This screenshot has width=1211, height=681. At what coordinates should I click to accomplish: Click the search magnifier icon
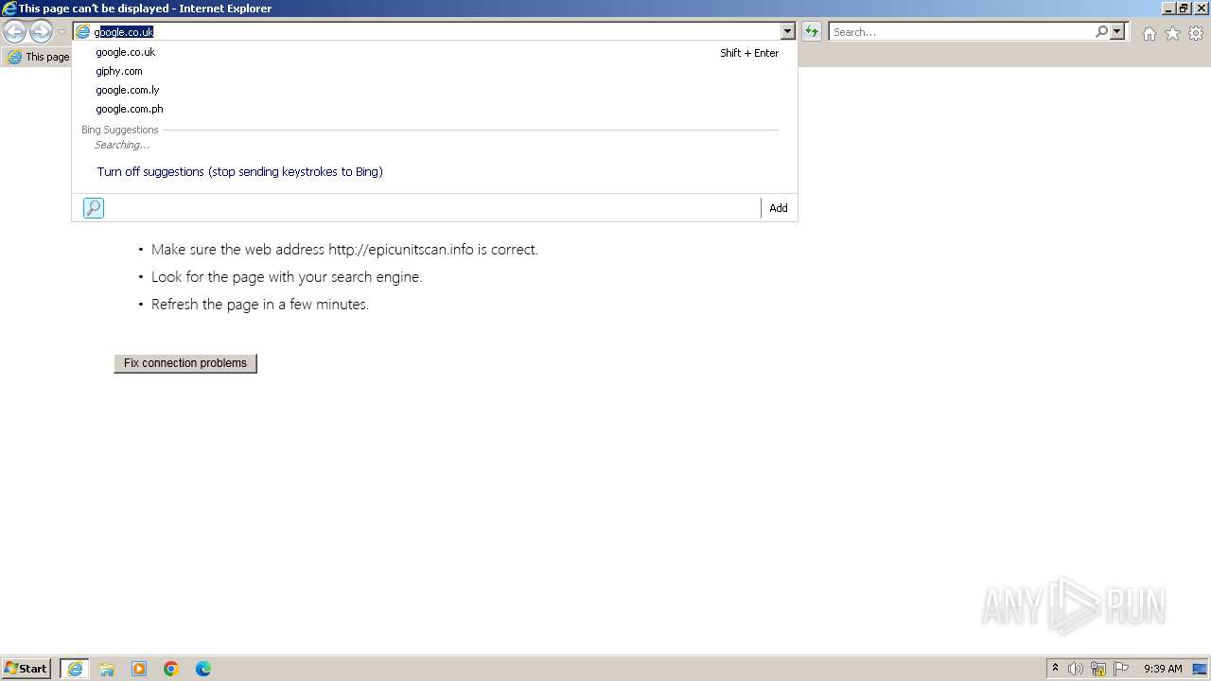point(1101,32)
